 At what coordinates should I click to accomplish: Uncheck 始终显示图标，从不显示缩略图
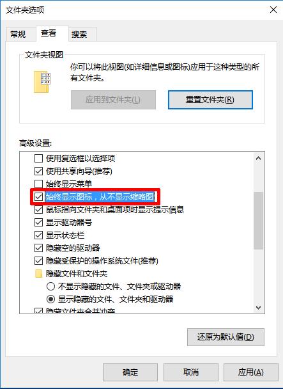38,197
